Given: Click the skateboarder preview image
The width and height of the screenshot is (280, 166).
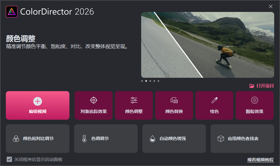Looking at the screenshot, I should [207, 45].
